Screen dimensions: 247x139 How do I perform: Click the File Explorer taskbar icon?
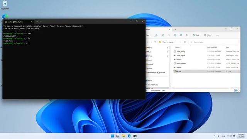[123, 136]
